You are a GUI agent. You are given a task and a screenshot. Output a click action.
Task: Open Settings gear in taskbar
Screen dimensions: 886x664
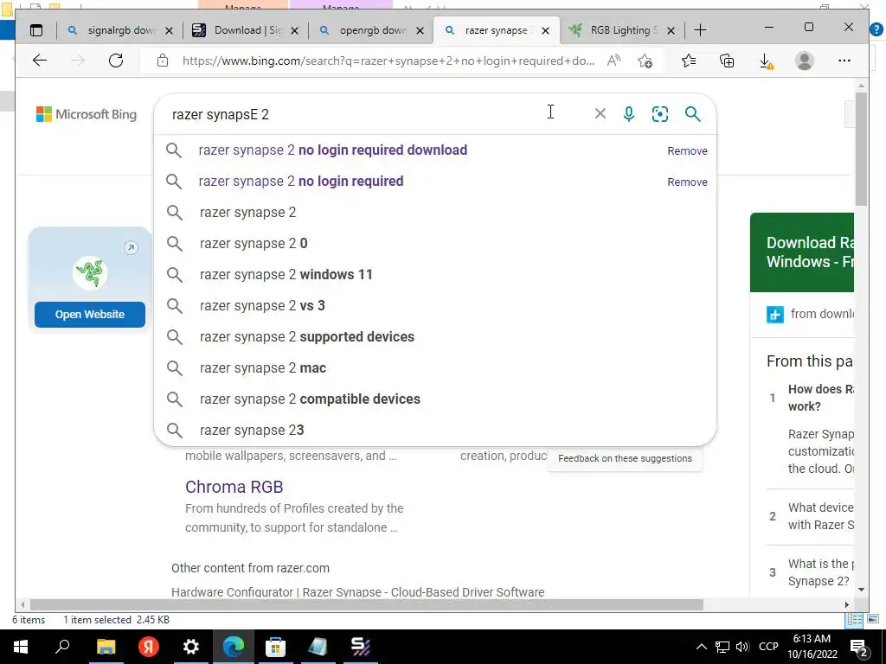(191, 647)
